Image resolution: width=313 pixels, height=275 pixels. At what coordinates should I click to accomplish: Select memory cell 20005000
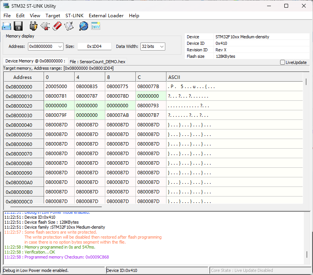tap(59, 87)
